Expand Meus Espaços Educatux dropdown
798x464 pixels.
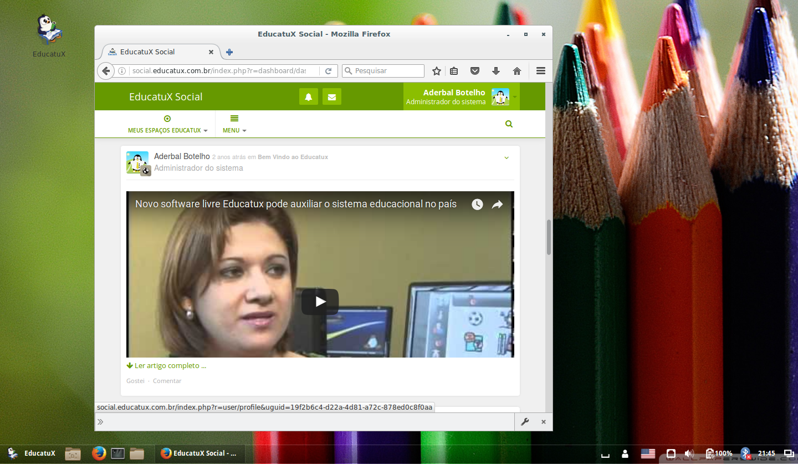[168, 124]
